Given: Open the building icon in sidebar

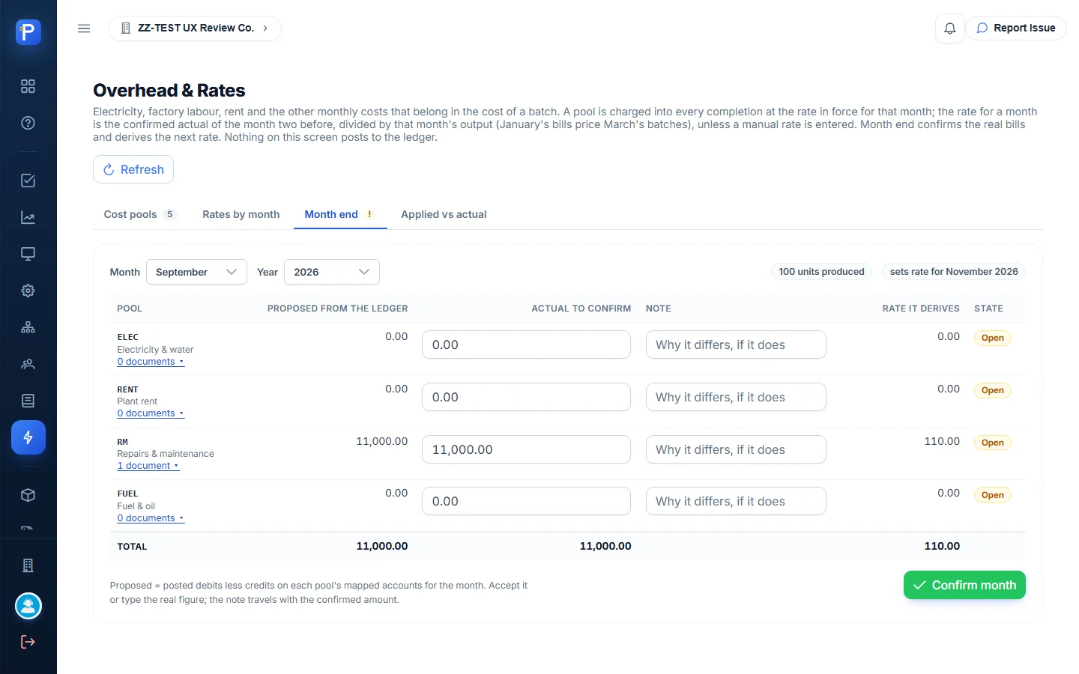Looking at the screenshot, I should click(x=28, y=565).
